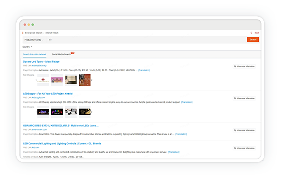Open LEDSupply components on white thumbnail
The width and height of the screenshot is (281, 179).
click(71, 112)
